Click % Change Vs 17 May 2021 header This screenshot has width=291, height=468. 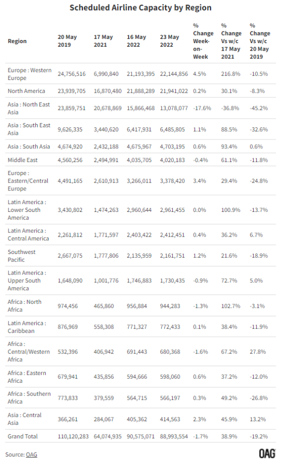pos(231,41)
